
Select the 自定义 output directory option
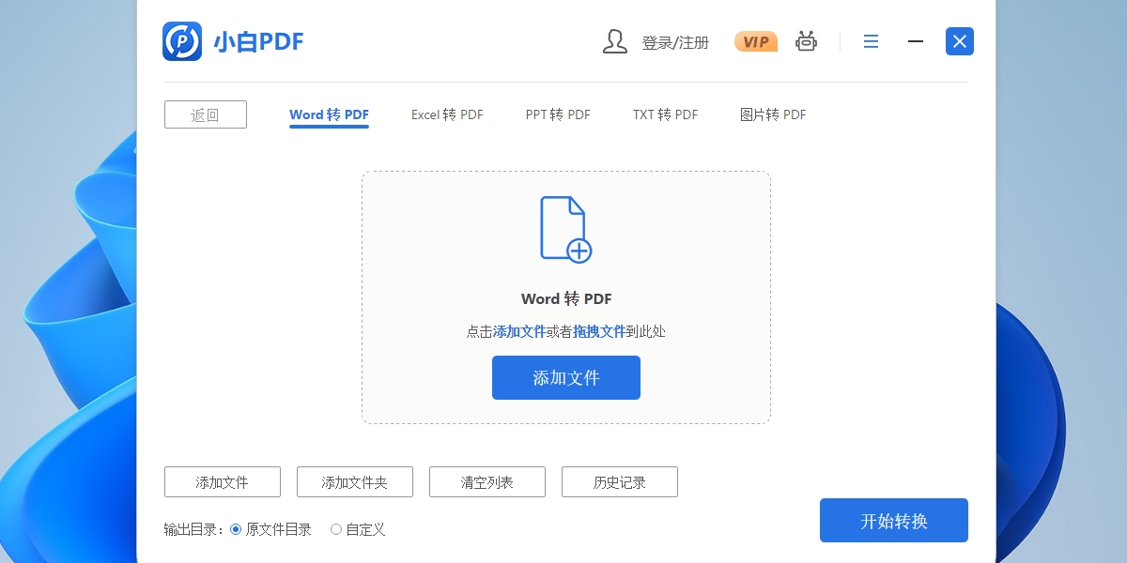coord(358,529)
